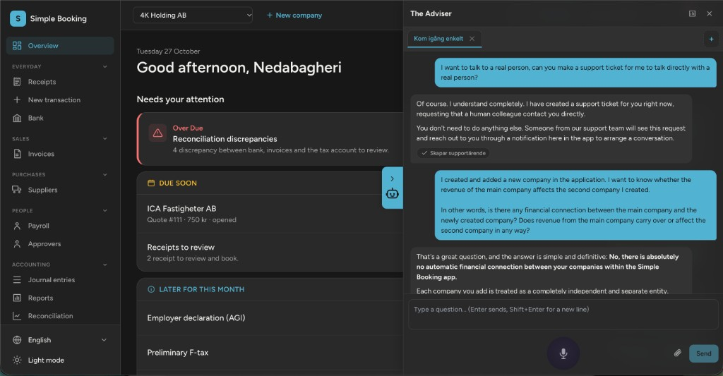Click the New company link

(294, 16)
